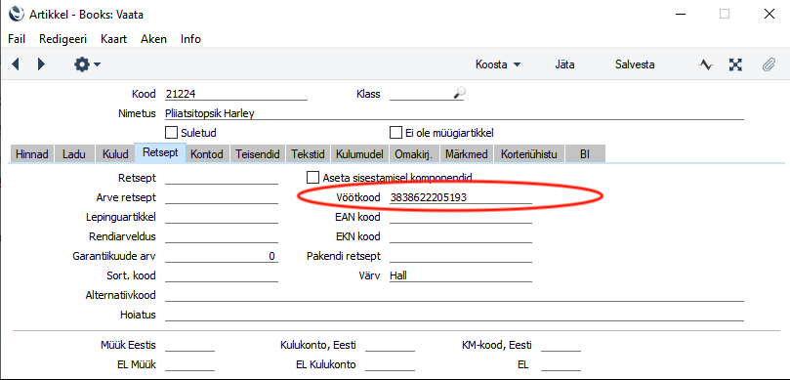Select the Retsept tab
Image resolution: width=790 pixels, height=380 pixels.
pos(160,152)
